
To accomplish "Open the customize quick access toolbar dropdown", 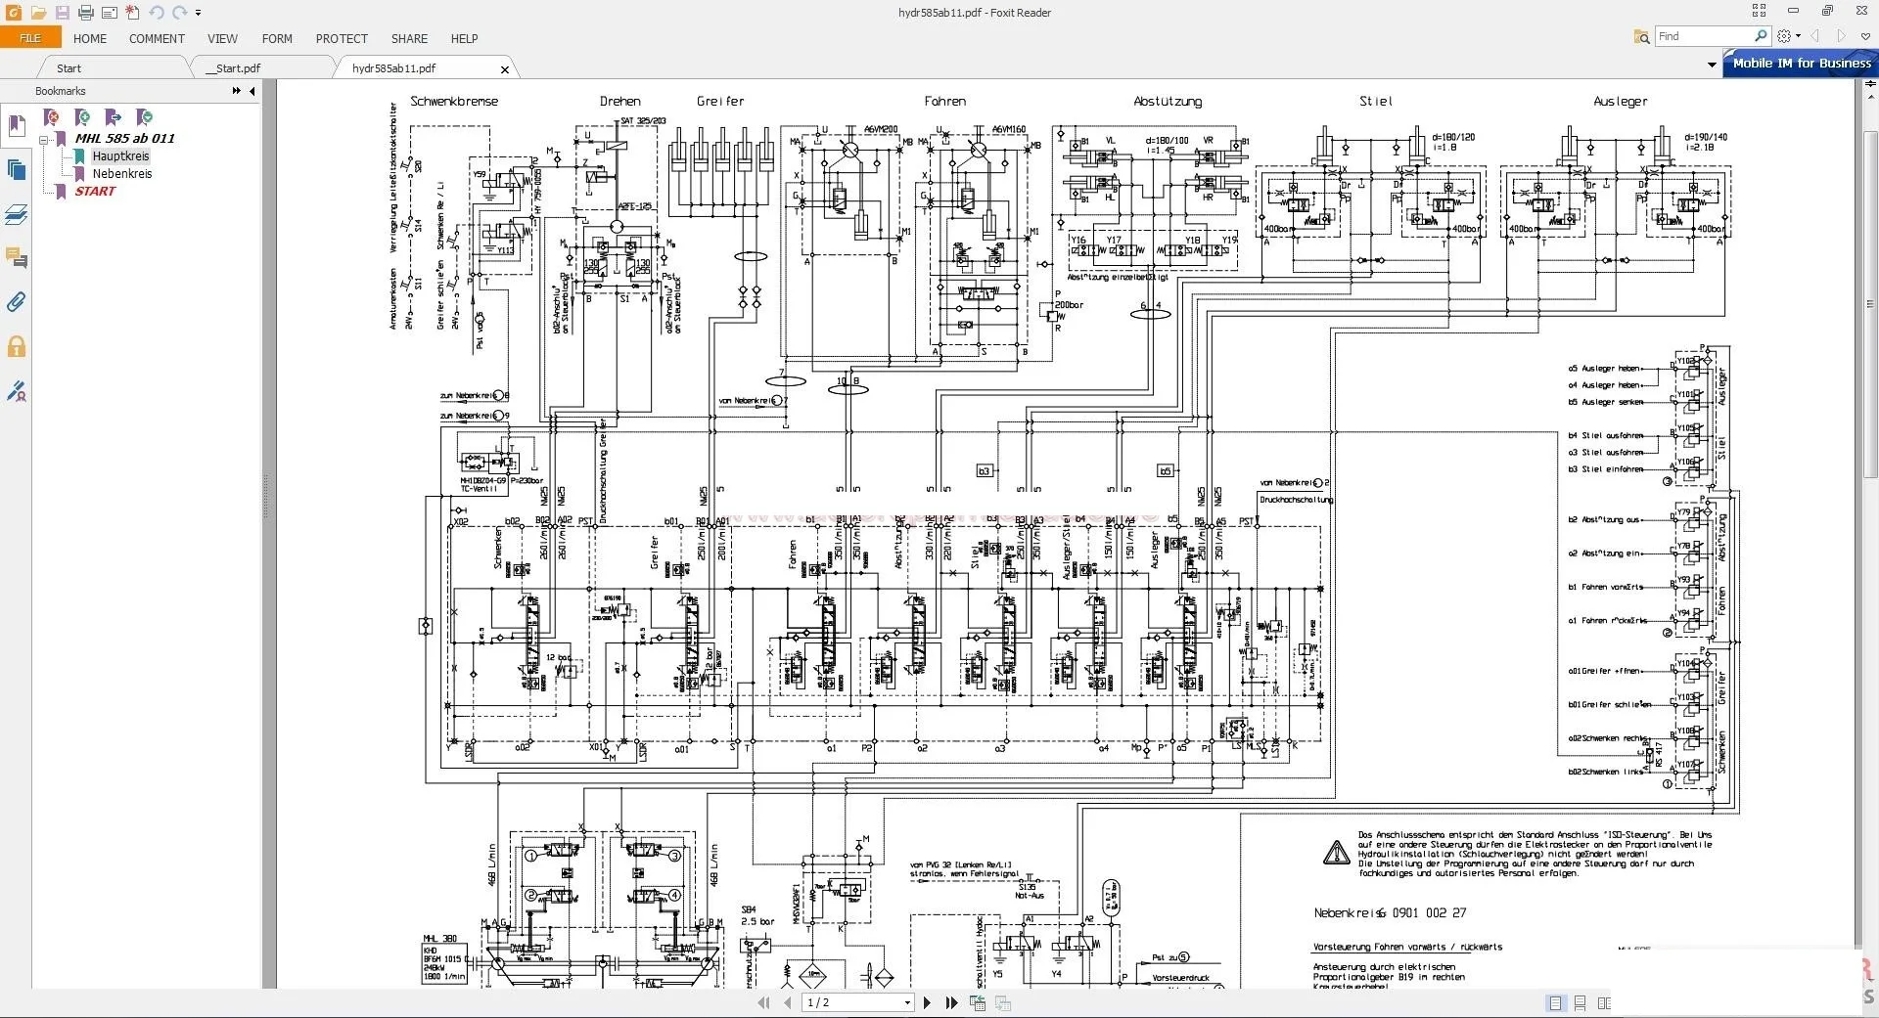I will coord(198,14).
